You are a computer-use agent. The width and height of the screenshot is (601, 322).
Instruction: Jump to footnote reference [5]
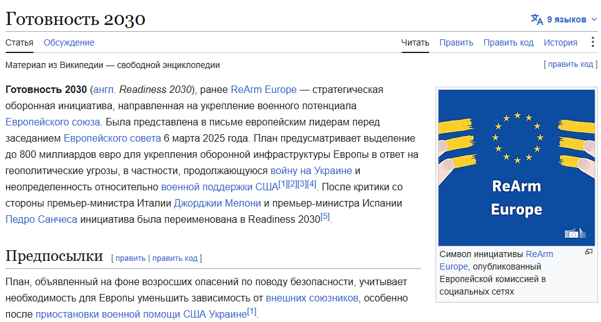pos(325,217)
